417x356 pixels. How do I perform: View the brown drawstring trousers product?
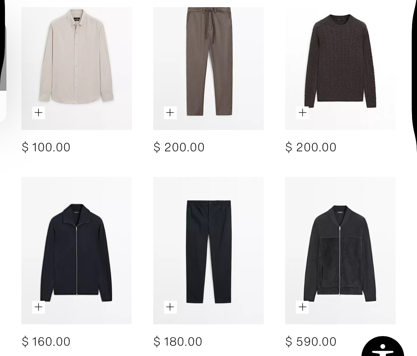208,69
